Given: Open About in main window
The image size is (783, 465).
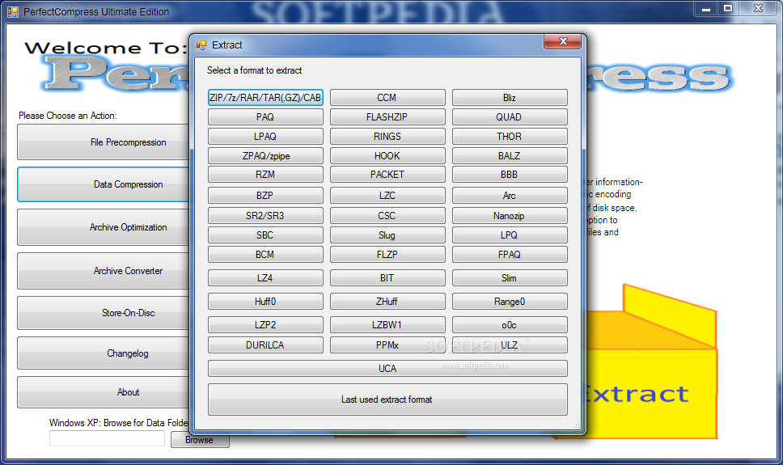Looking at the screenshot, I should coord(104,392).
